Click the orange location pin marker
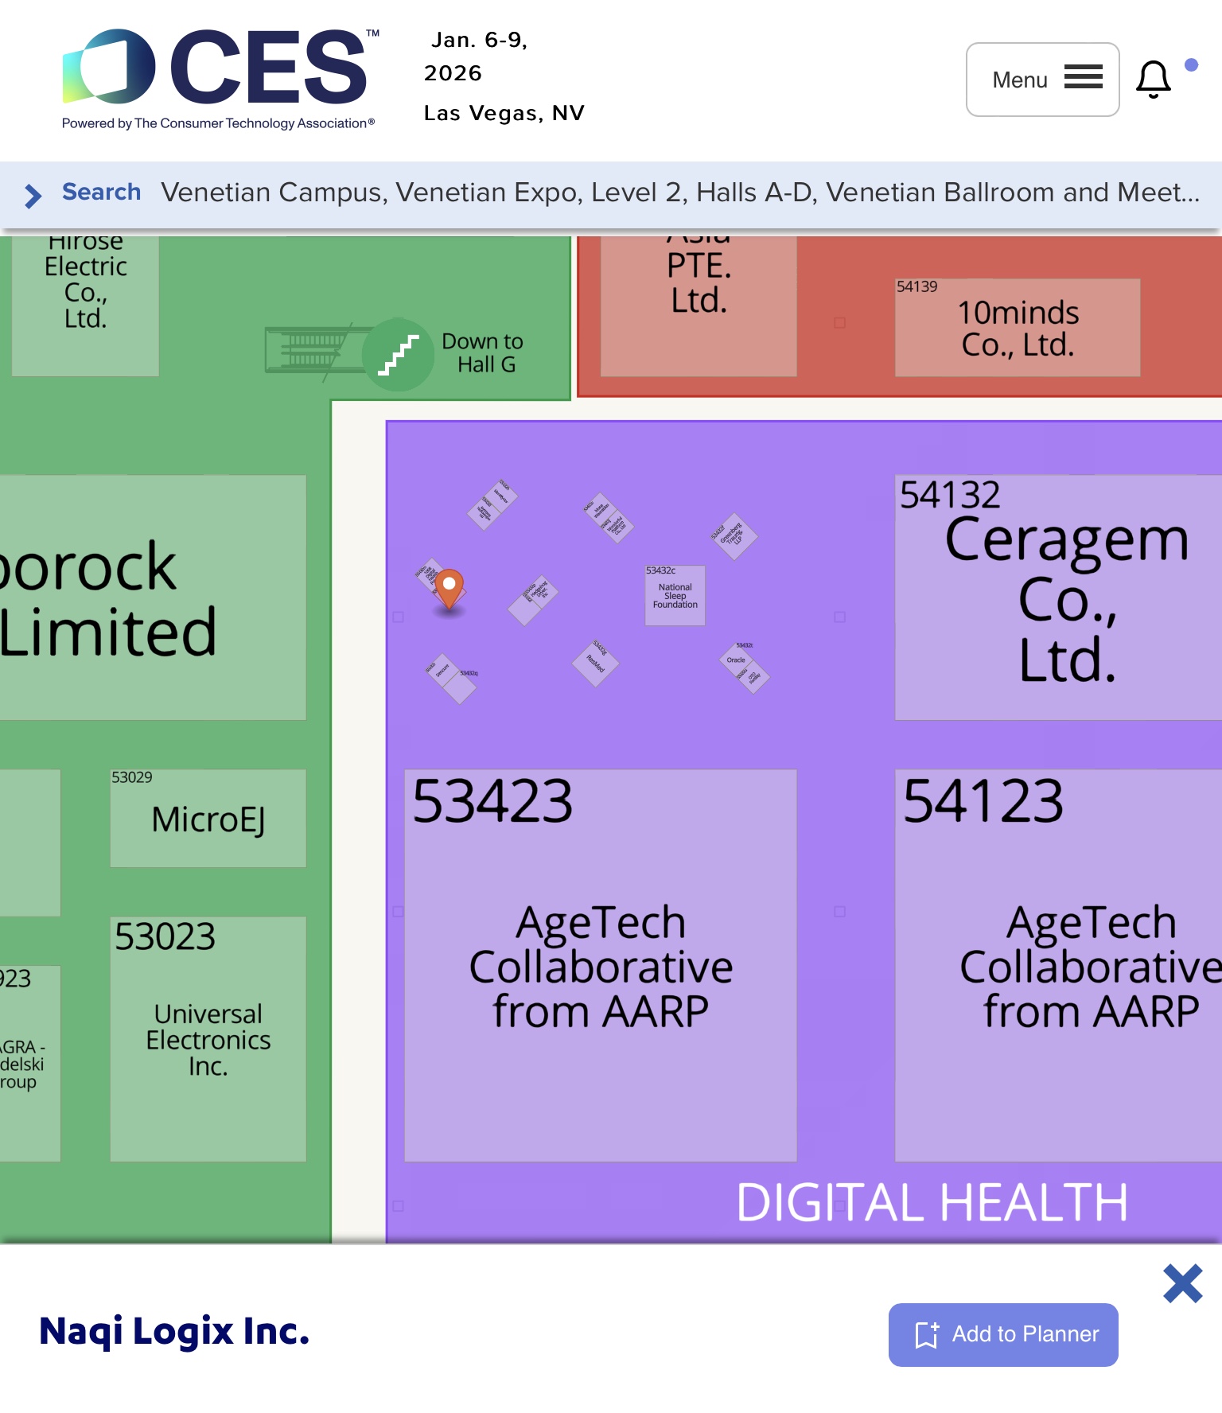The height and width of the screenshot is (1413, 1222). (449, 587)
